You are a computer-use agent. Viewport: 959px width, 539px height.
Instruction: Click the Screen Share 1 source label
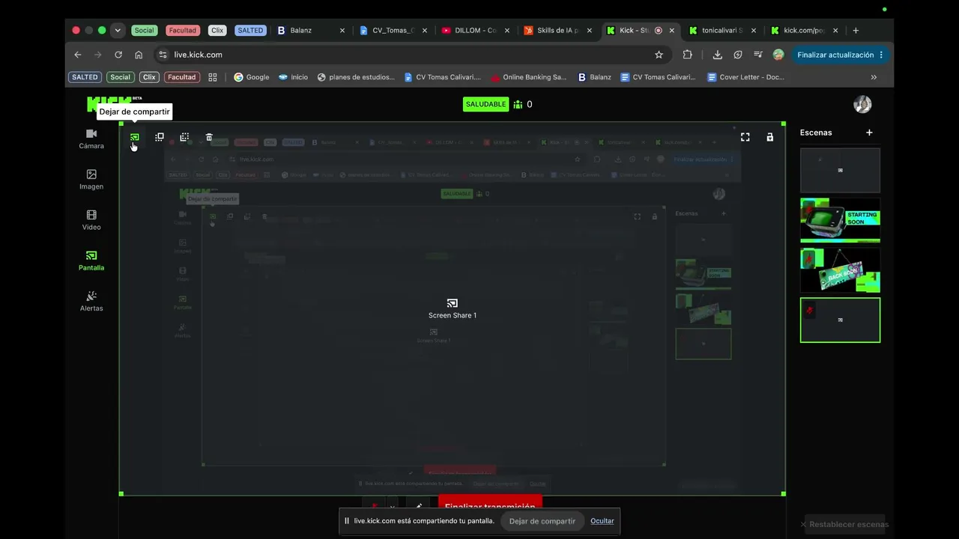point(452,315)
